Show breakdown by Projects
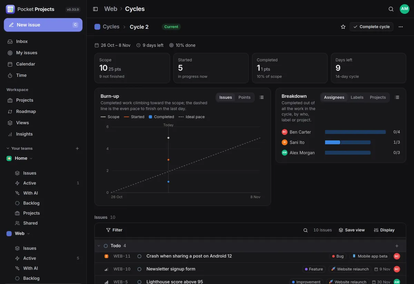Viewport: 414px width, 284px height. pyautogui.click(x=378, y=97)
